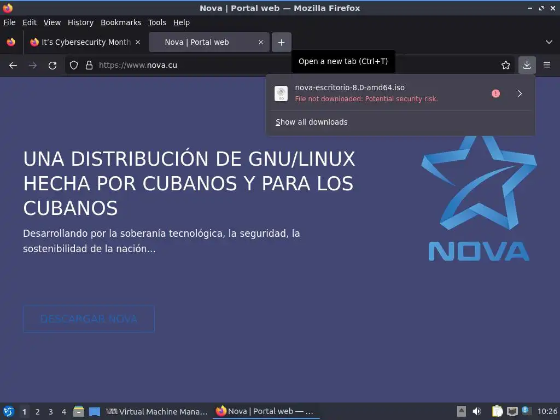Click the main GNU/Linux headline text

point(189,184)
